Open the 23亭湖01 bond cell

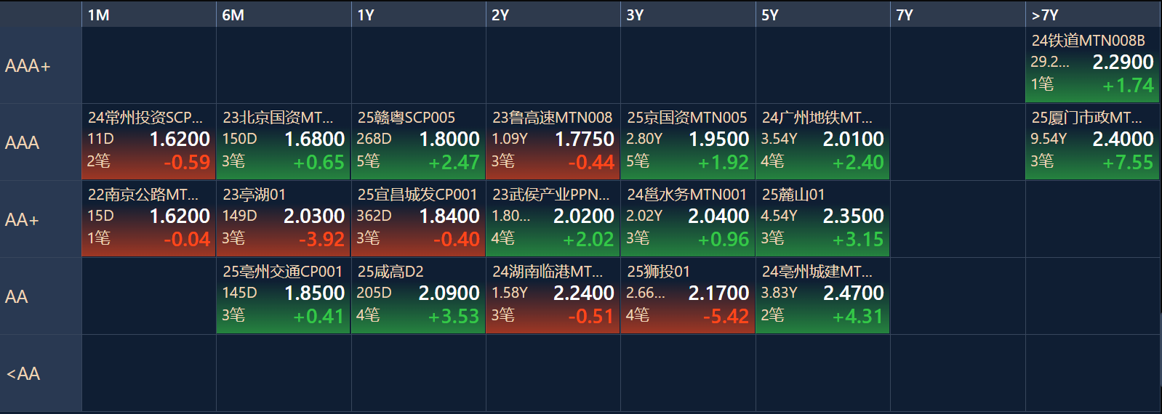point(284,219)
